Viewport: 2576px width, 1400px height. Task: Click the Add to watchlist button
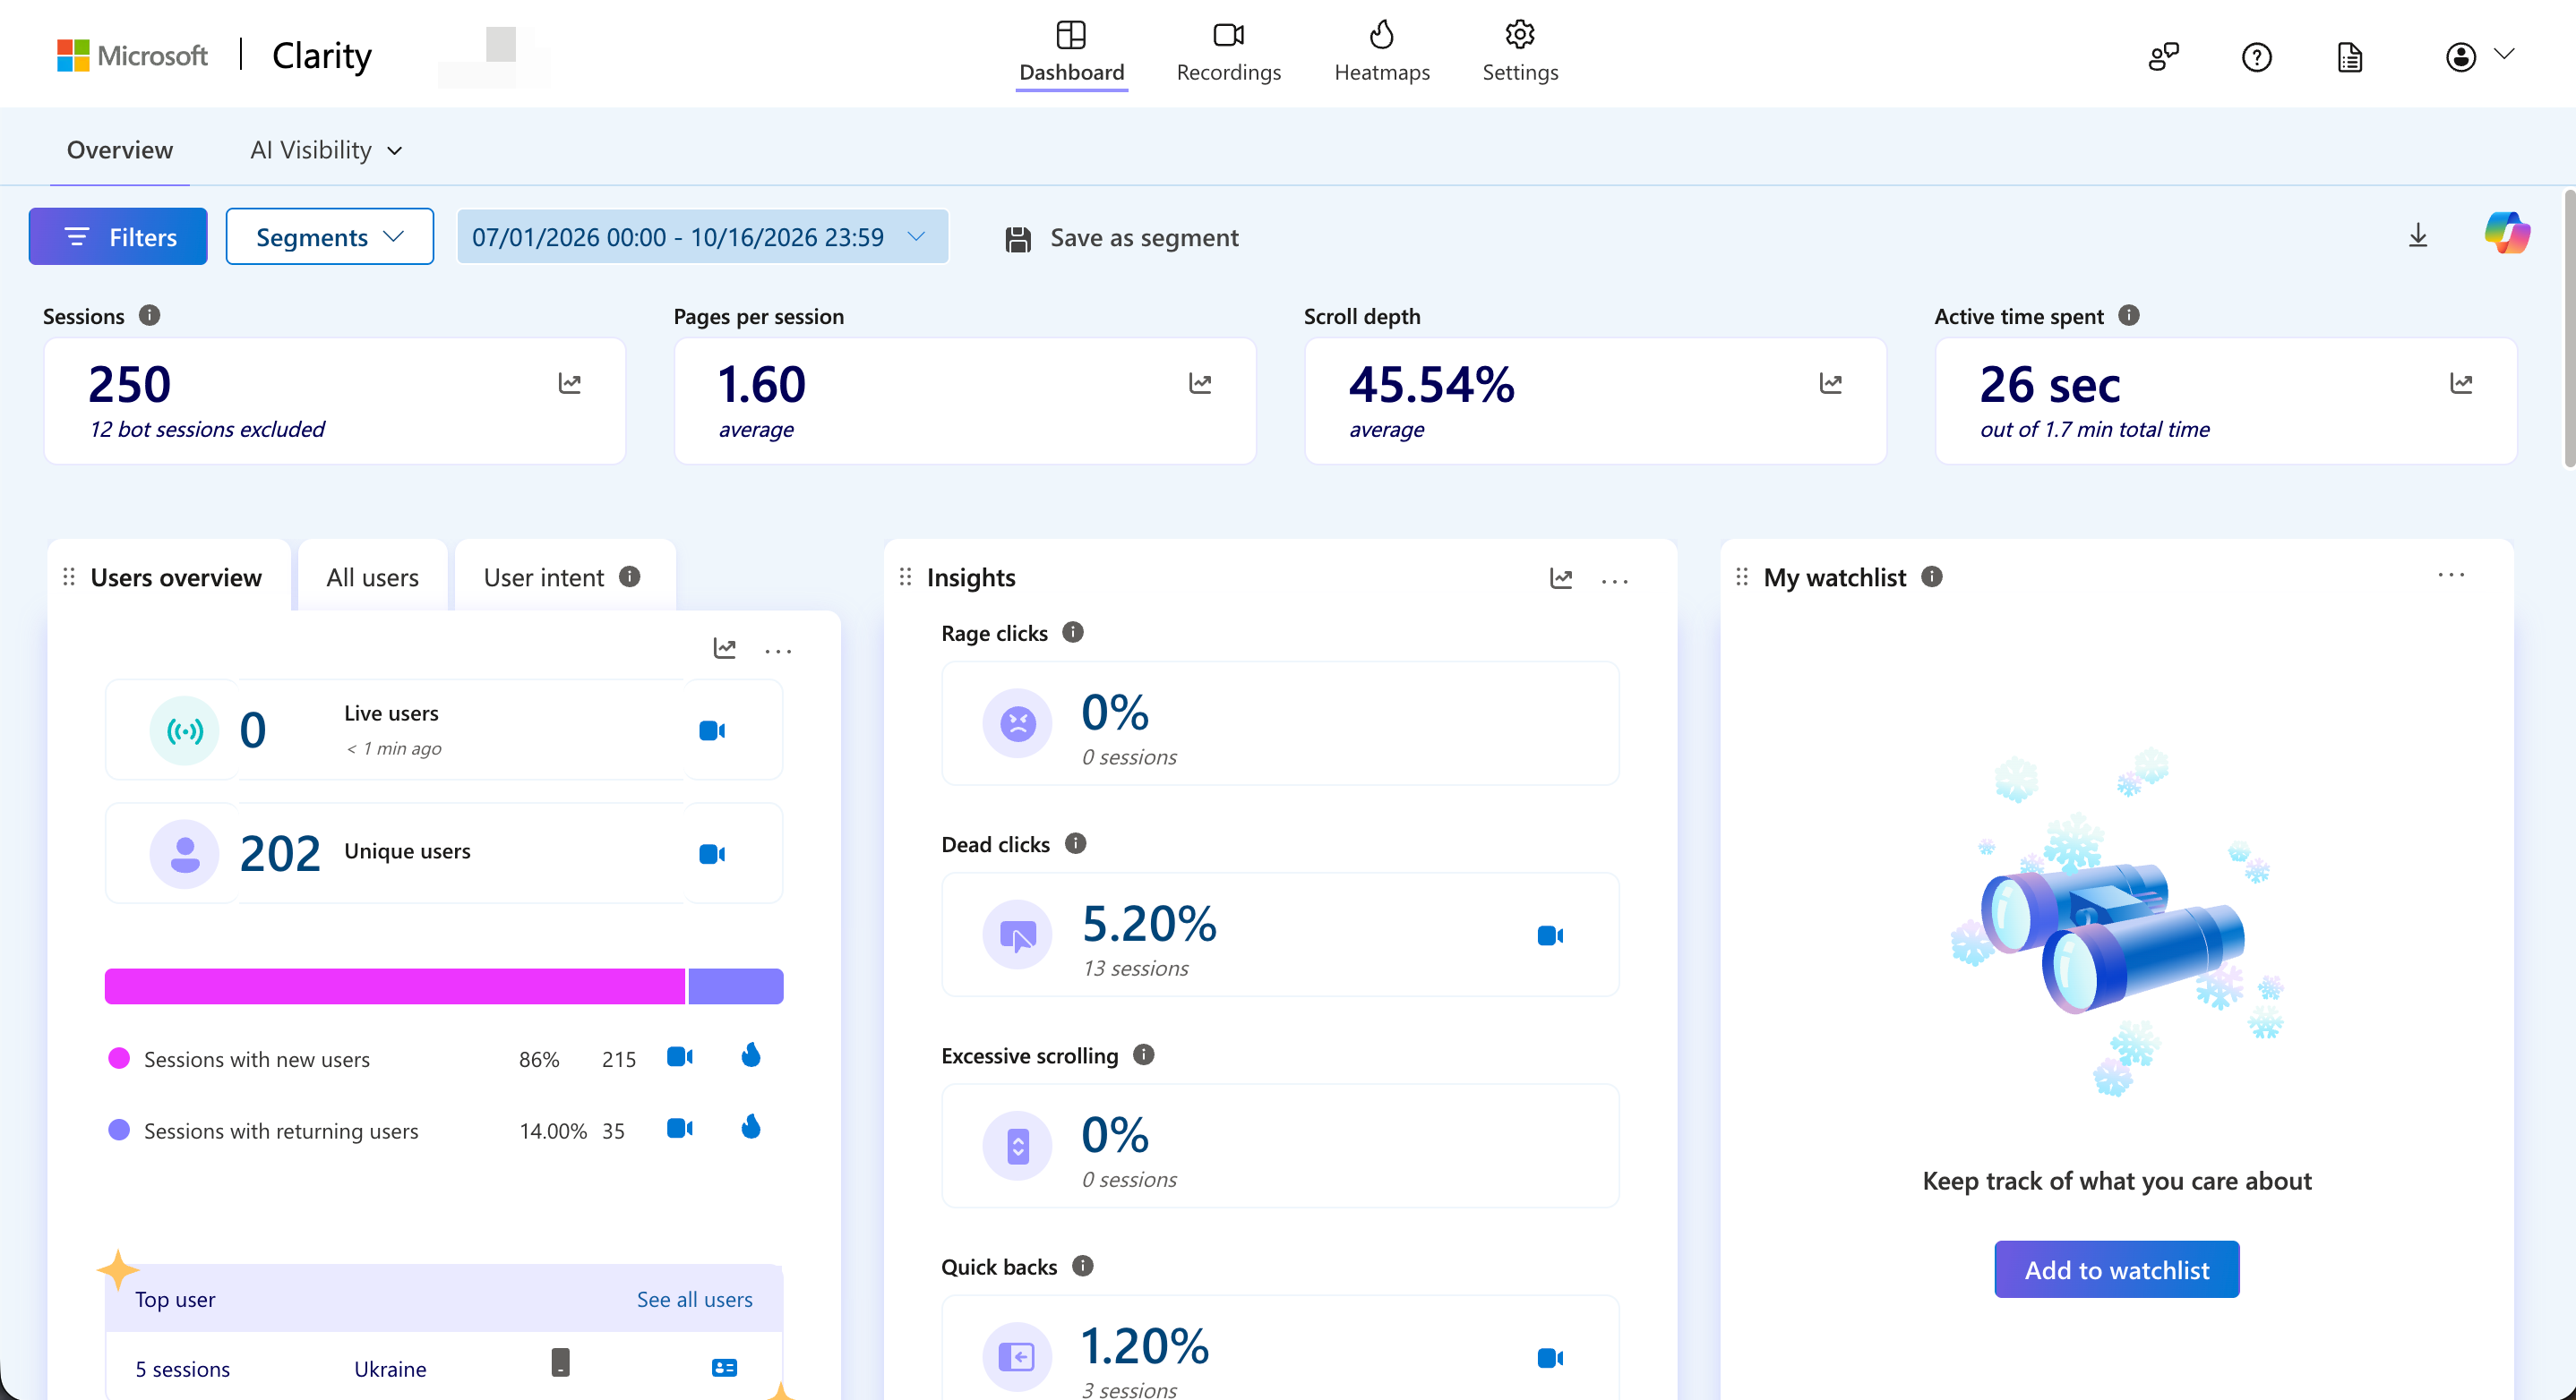2117,1269
